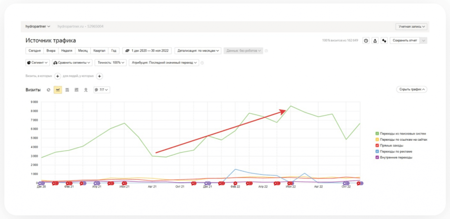Toggle the blue 'Переходы по рекламе' legend checkbox

(377, 151)
